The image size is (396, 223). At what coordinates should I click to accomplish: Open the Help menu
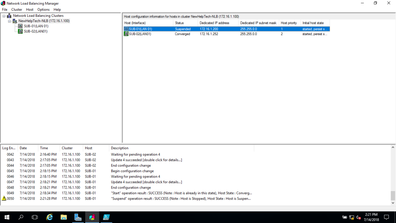point(57,9)
